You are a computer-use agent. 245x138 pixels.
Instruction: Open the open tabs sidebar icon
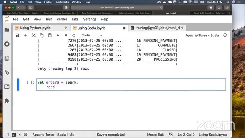pyautogui.click(x=7, y=87)
